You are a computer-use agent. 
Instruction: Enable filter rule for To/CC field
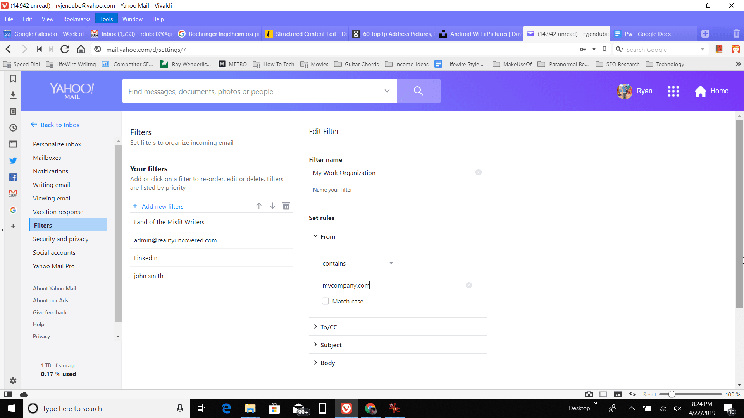(x=329, y=327)
